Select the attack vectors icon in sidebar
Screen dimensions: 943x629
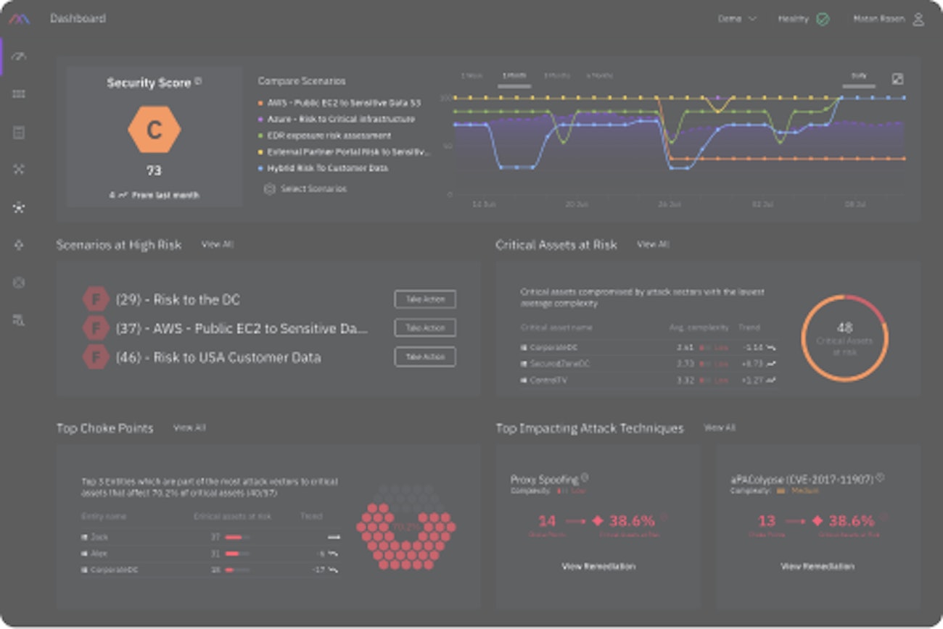click(x=20, y=170)
